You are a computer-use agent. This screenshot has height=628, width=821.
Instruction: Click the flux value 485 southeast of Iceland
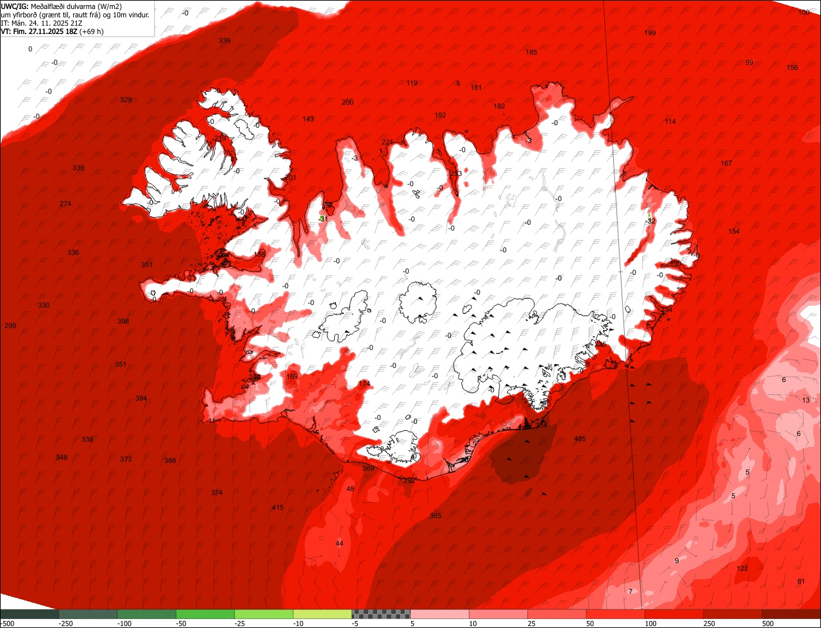(580, 439)
